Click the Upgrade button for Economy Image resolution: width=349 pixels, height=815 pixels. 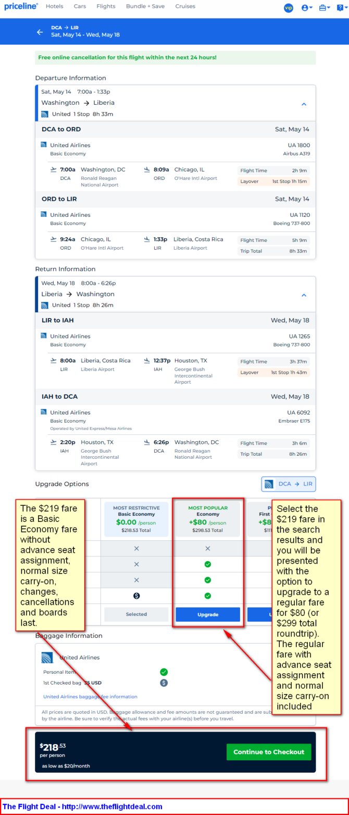point(208,614)
